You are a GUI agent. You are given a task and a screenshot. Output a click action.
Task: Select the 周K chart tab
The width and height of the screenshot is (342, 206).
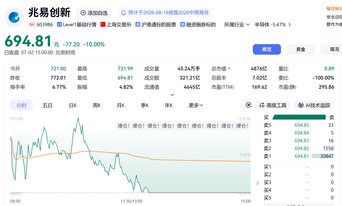97,106
